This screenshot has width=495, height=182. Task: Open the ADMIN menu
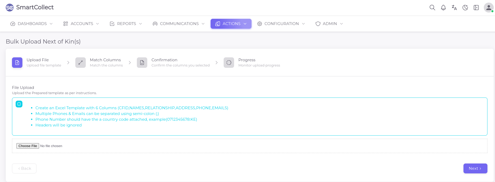[x=329, y=24]
